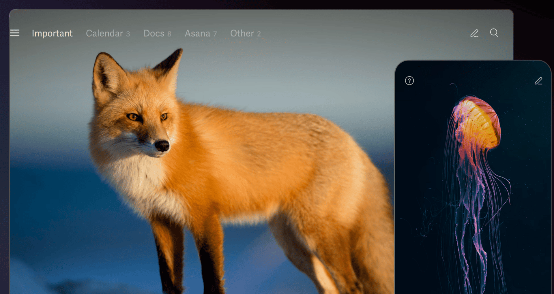This screenshot has width=554, height=294.
Task: Show the Other tab
Action: pos(246,33)
